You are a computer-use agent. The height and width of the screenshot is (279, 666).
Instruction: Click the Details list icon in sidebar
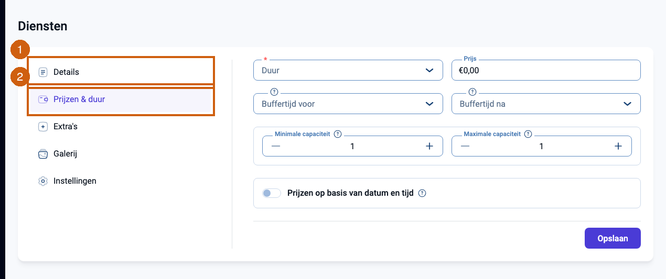tap(43, 72)
